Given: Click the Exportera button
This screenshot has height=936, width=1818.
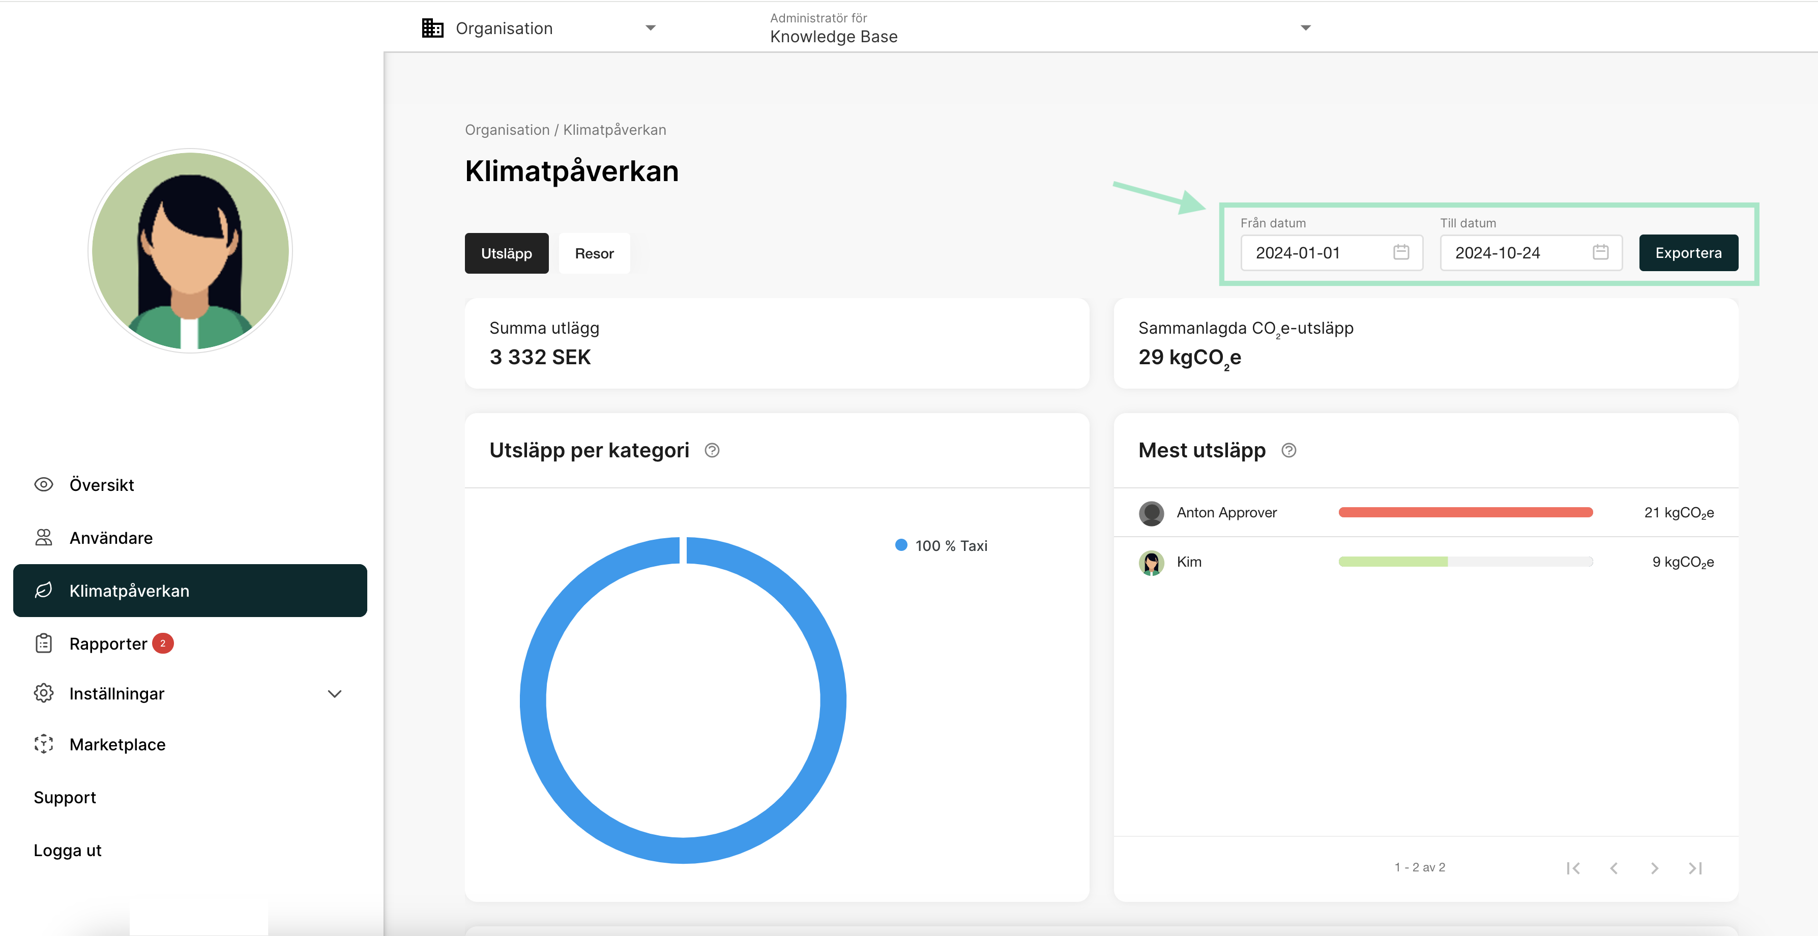Looking at the screenshot, I should click(1688, 252).
